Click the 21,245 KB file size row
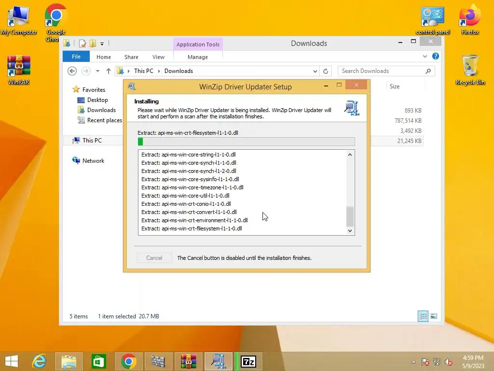This screenshot has width=494, height=371. pyautogui.click(x=409, y=141)
